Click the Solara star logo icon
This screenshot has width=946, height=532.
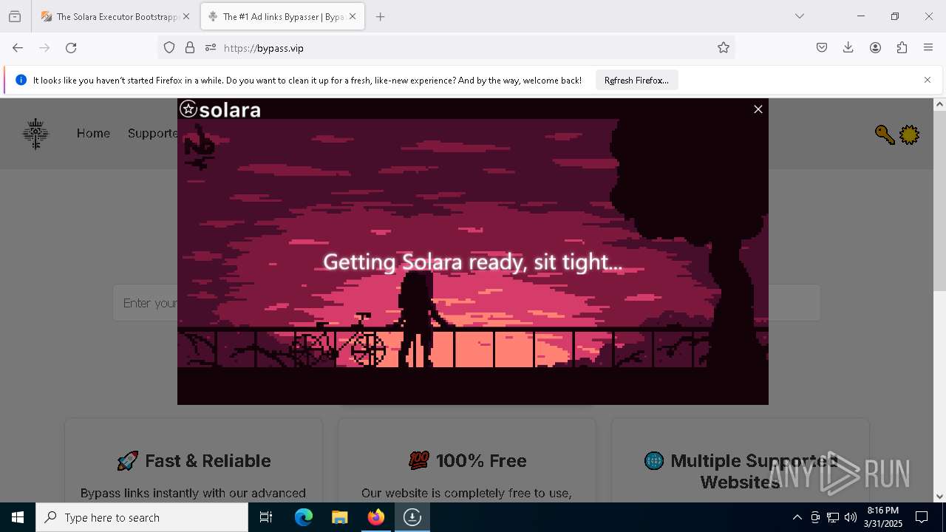(188, 109)
